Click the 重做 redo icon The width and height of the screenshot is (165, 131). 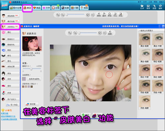tap(104, 14)
